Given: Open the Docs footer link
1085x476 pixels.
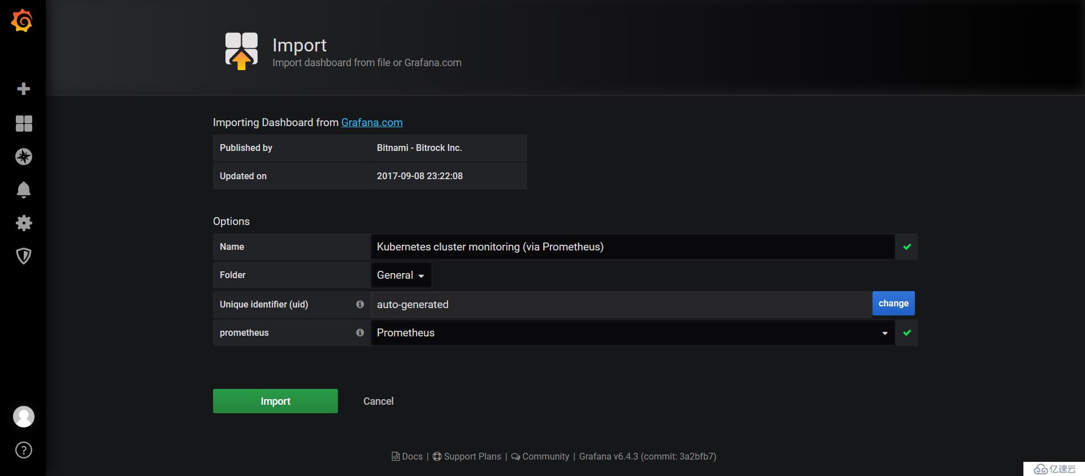Looking at the screenshot, I should (x=407, y=456).
